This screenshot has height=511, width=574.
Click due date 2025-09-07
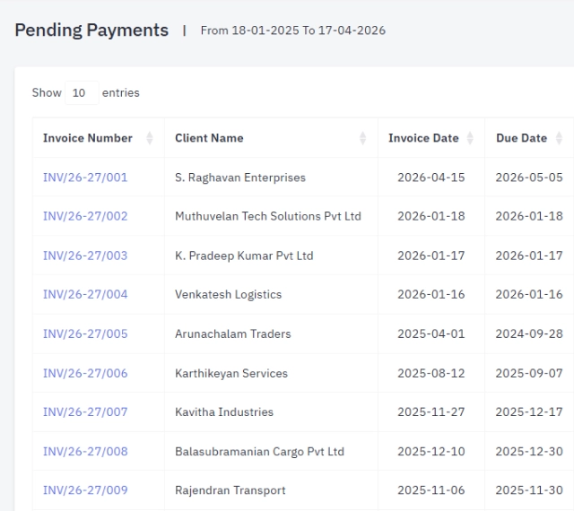(x=529, y=373)
